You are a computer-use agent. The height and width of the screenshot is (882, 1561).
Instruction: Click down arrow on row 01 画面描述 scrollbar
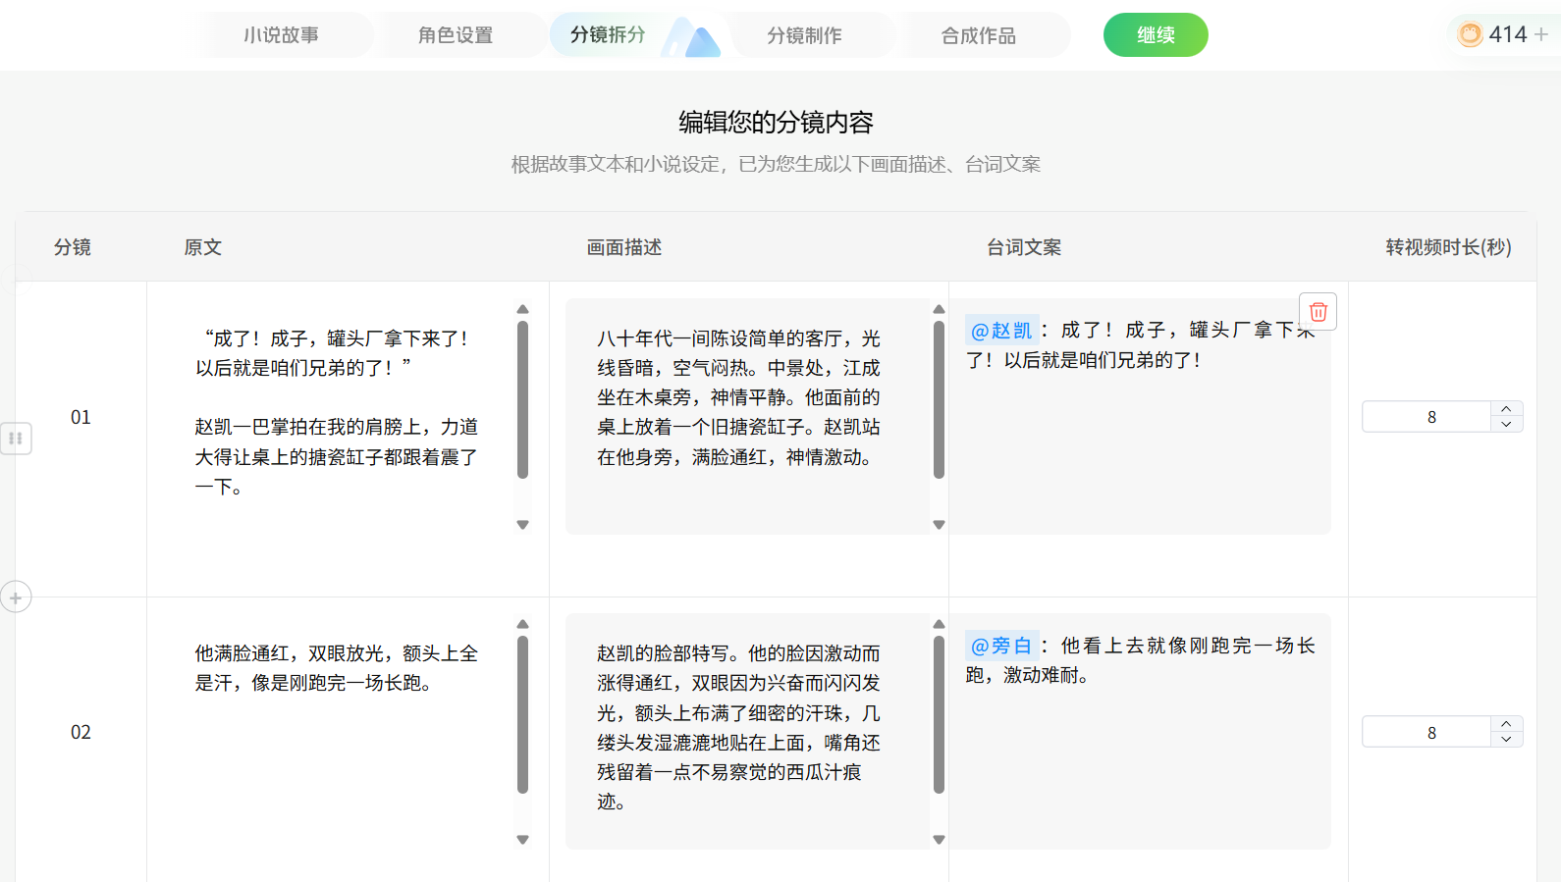point(939,525)
